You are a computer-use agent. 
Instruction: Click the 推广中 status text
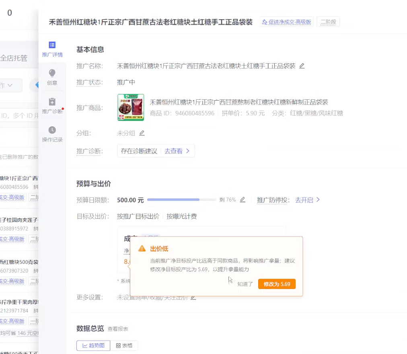[126, 82]
